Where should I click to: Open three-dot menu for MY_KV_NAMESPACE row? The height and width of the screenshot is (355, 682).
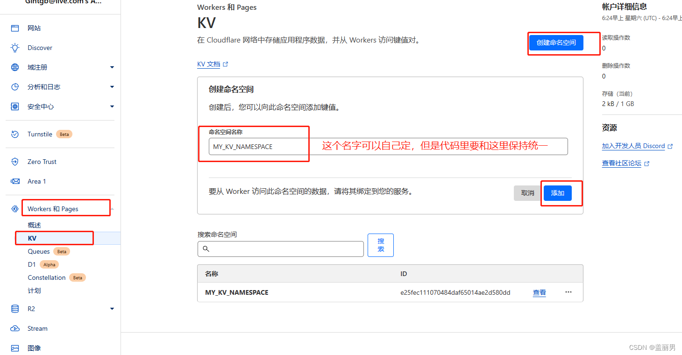pos(568,292)
